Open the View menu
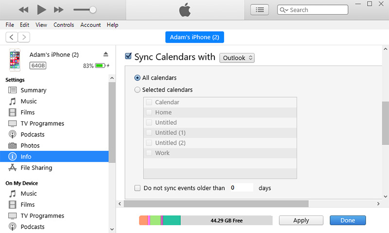Image resolution: width=389 pixels, height=233 pixels. pyautogui.click(x=41, y=25)
